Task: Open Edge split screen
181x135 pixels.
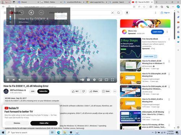Action: pyautogui.click(x=151, y=7)
